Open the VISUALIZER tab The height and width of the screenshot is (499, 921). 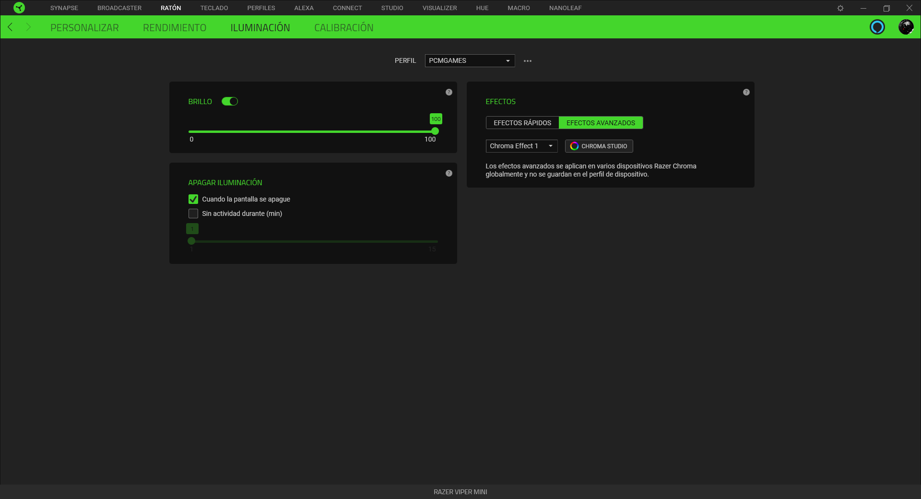tap(439, 8)
